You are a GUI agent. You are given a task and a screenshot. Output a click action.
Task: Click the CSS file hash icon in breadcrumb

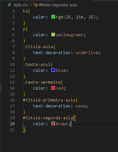9,5
